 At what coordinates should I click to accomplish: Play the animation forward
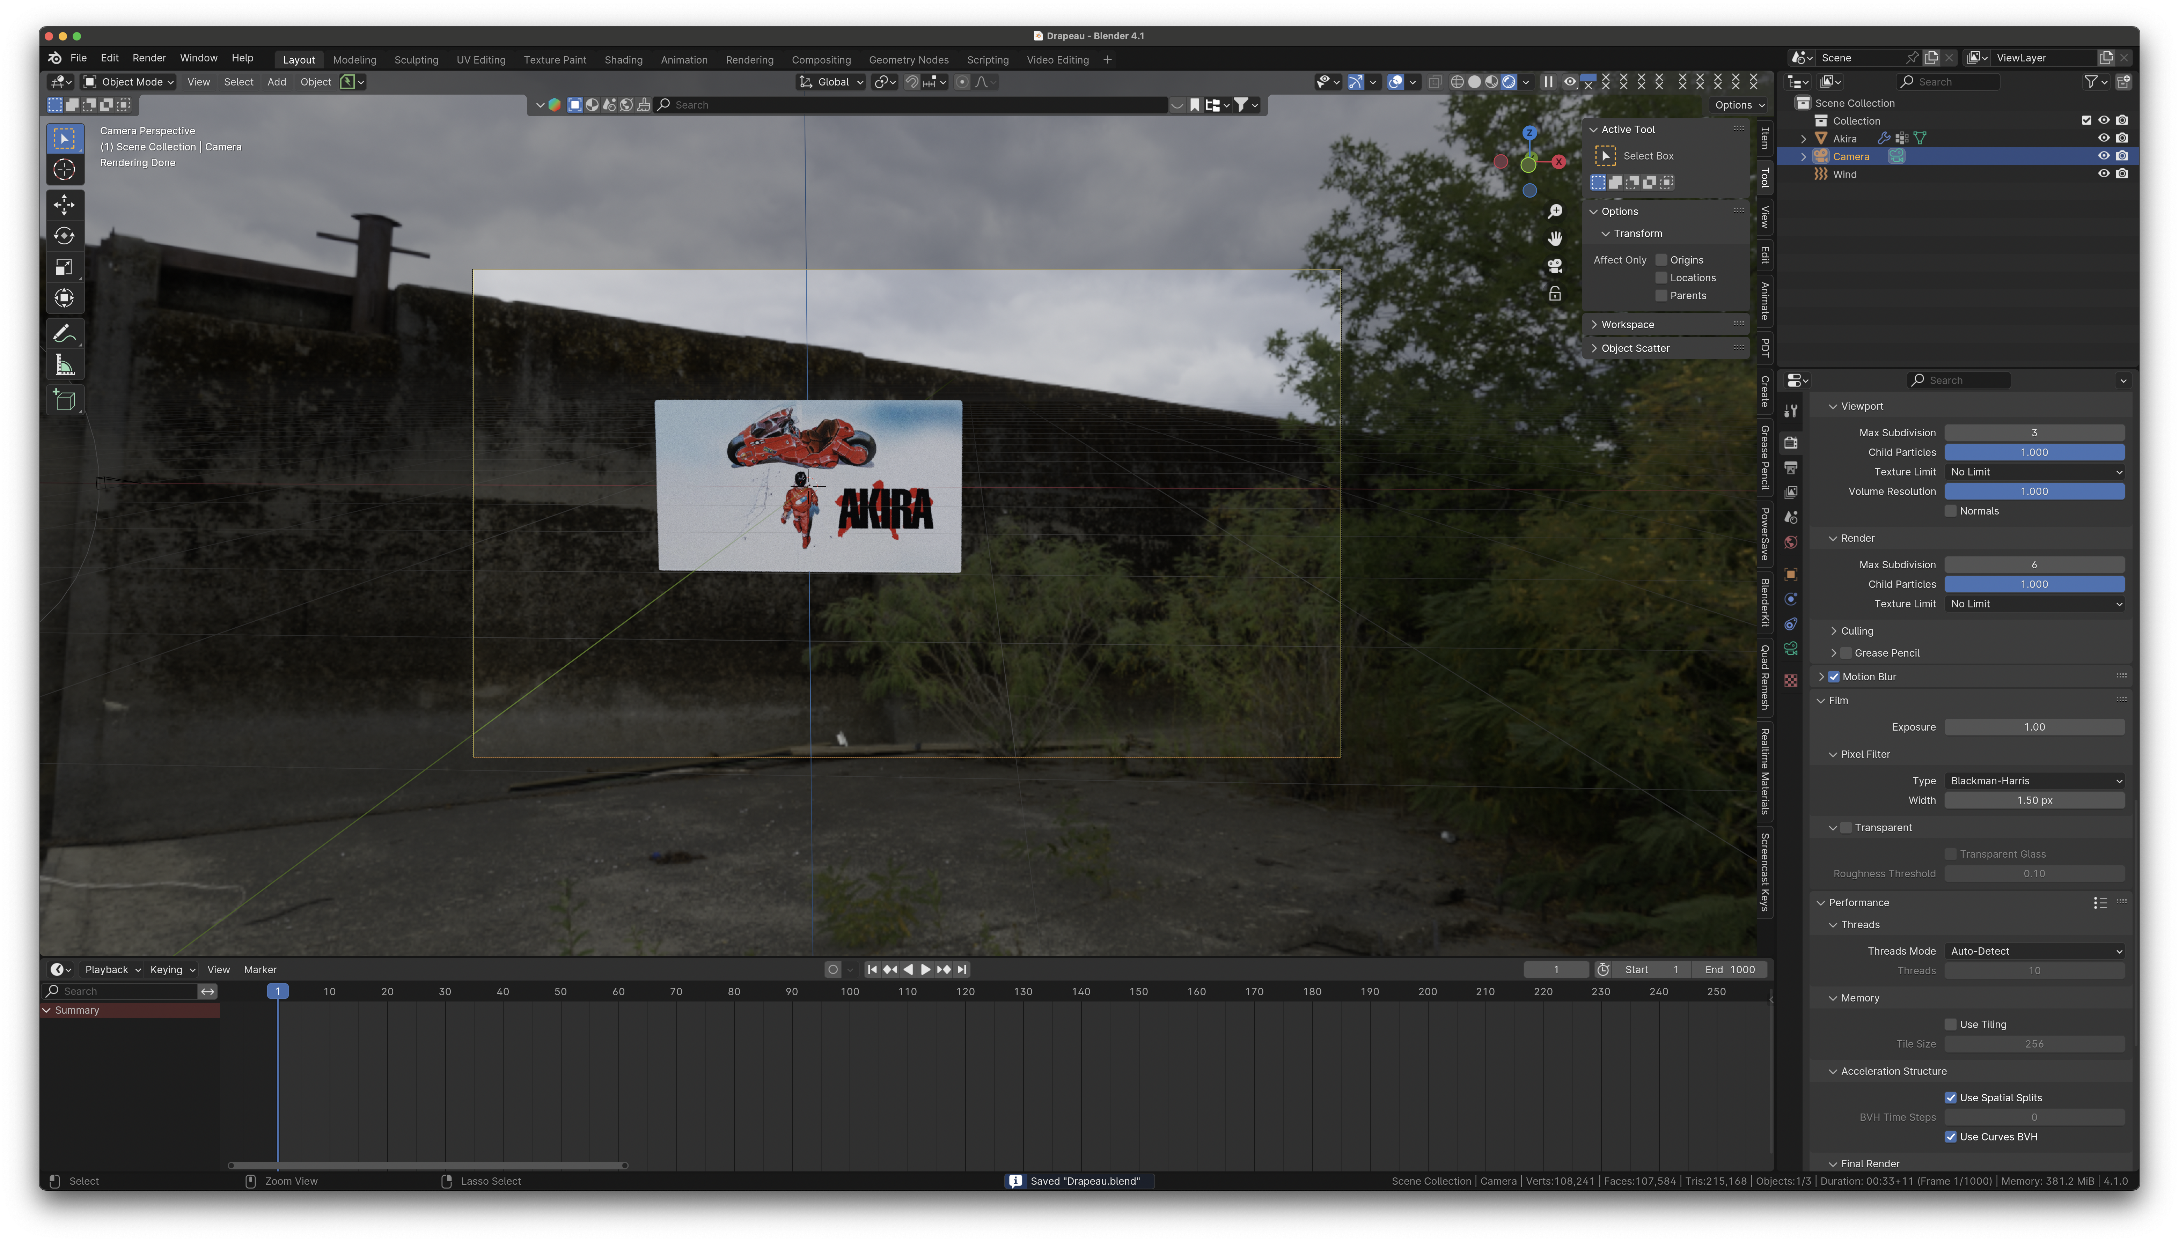[x=926, y=970]
